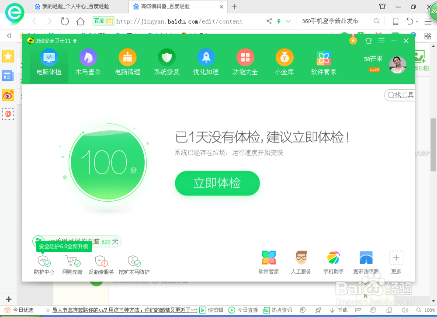The width and height of the screenshot is (437, 317).
Task: Click the upgrade arrow next to 360安全卫士11
Action: tap(75, 41)
